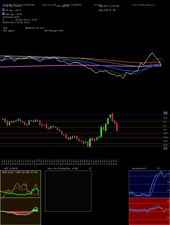Open the empty Intra Day Trading Price panel
Screen dimensions: 170x225
click(x=68, y=191)
